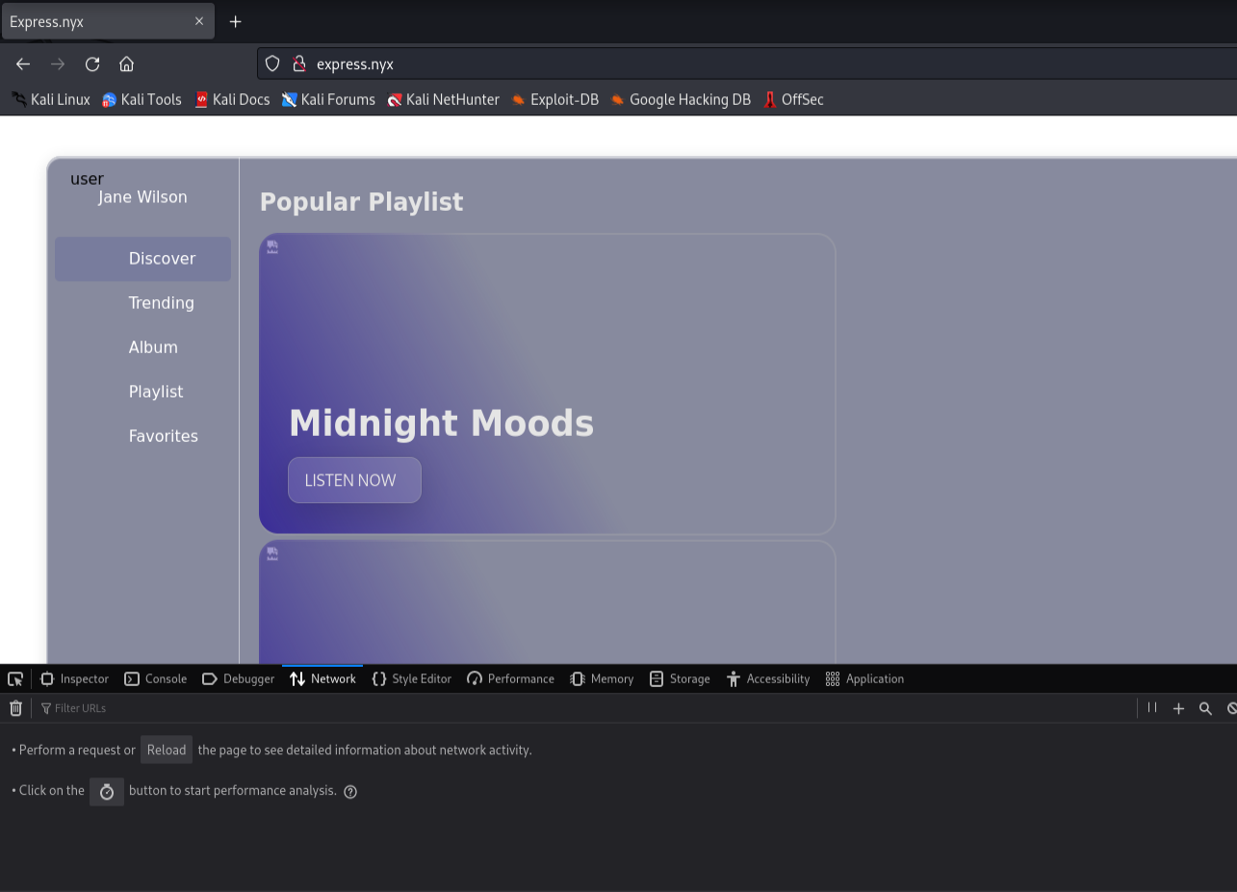Viewport: 1237px width, 892px height.
Task: Clear the network log with trash icon
Action: click(x=15, y=708)
